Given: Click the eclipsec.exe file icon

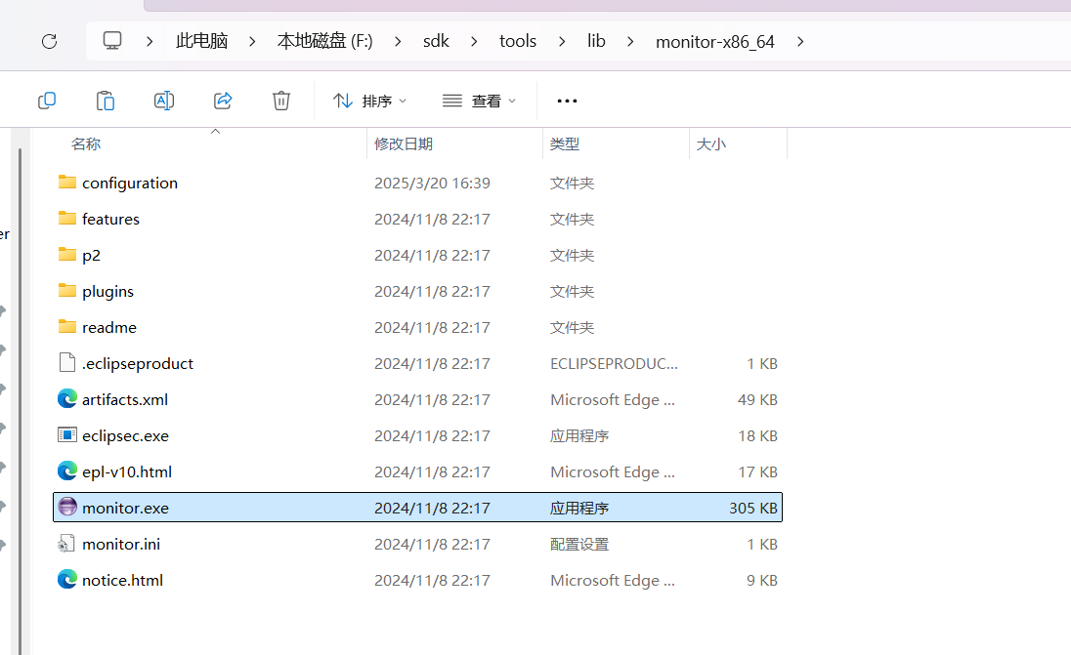Looking at the screenshot, I should (x=67, y=435).
